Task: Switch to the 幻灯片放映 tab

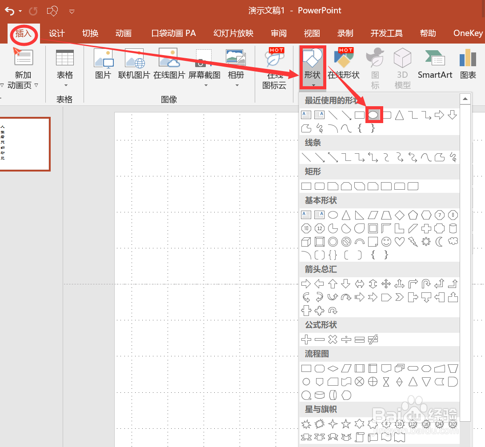Action: (x=233, y=33)
